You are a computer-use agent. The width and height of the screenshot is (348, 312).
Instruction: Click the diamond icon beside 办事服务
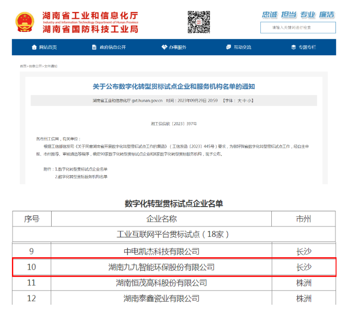tap(164, 47)
